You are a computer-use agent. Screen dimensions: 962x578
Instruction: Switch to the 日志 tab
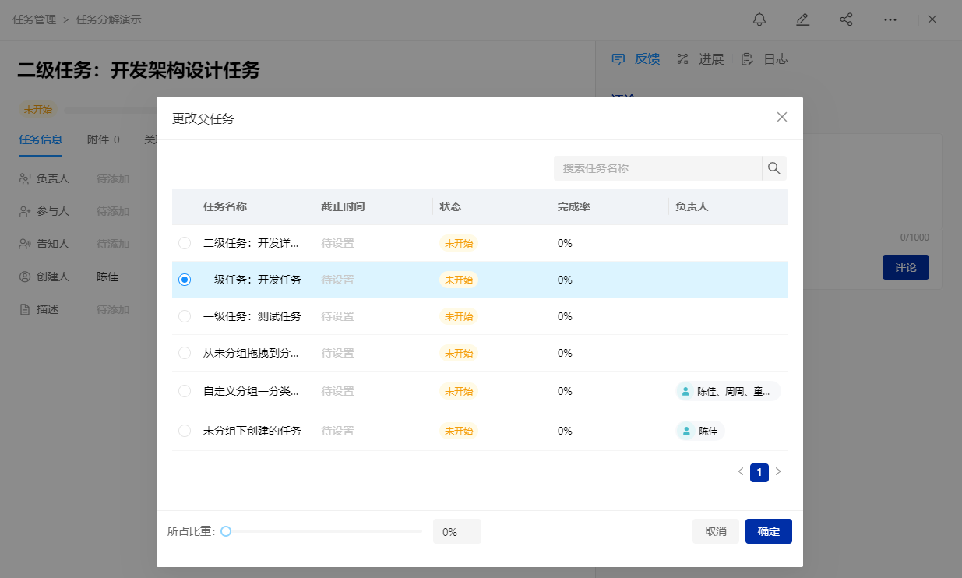pyautogui.click(x=765, y=59)
